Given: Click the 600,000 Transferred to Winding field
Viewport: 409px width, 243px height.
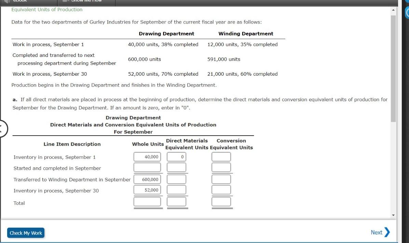Looking at the screenshot, I should [x=147, y=179].
